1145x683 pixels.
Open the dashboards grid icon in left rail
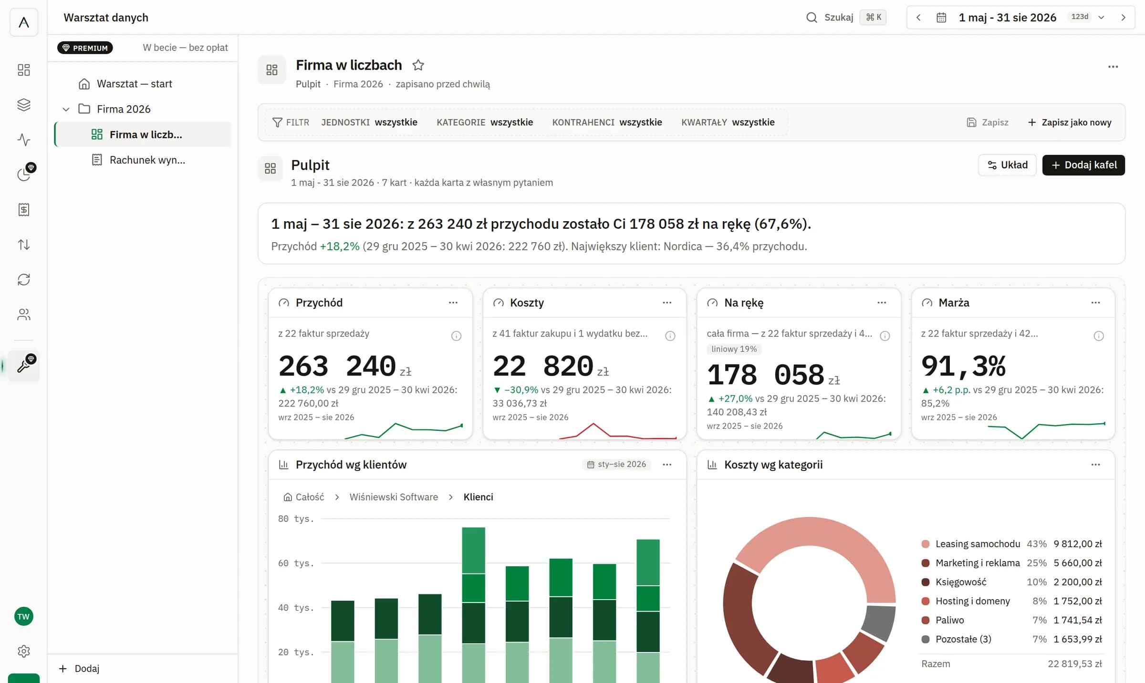pos(23,70)
